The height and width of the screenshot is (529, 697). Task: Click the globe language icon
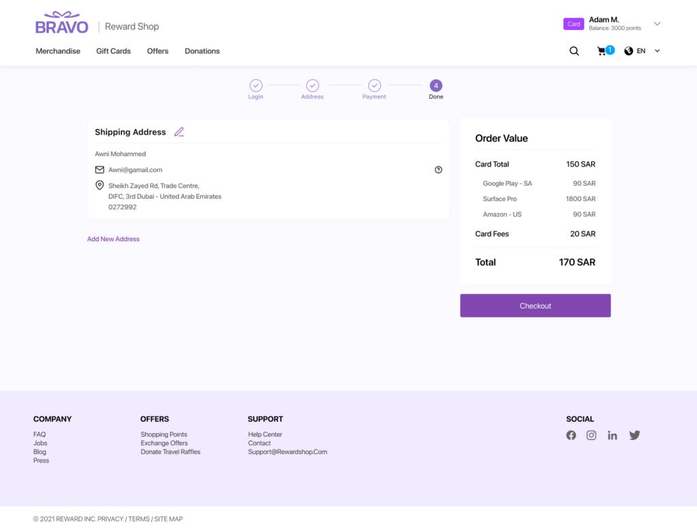click(x=628, y=51)
